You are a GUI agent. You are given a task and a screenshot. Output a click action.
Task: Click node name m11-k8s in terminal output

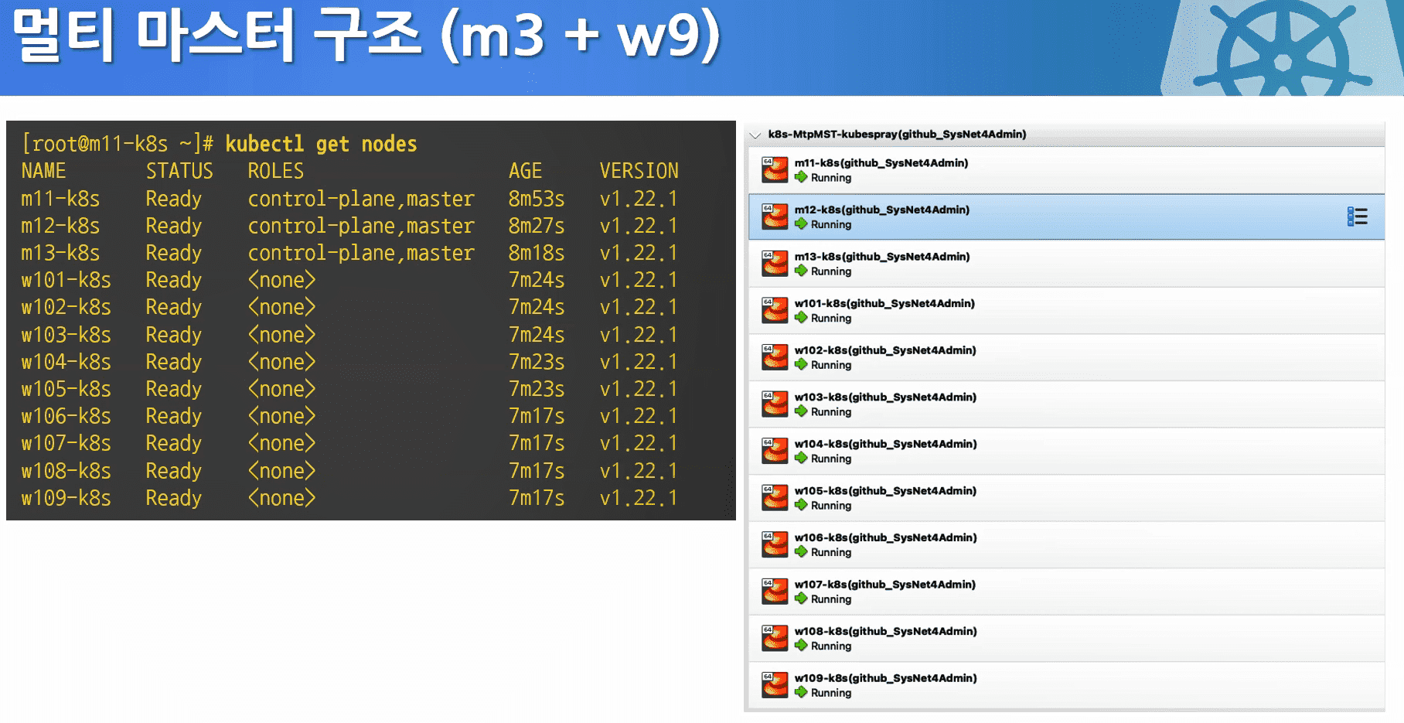click(x=60, y=199)
